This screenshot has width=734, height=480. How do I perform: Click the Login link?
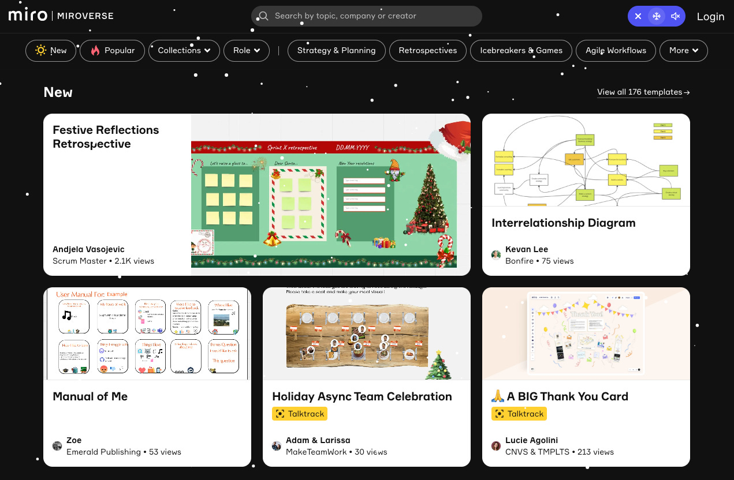tap(710, 16)
